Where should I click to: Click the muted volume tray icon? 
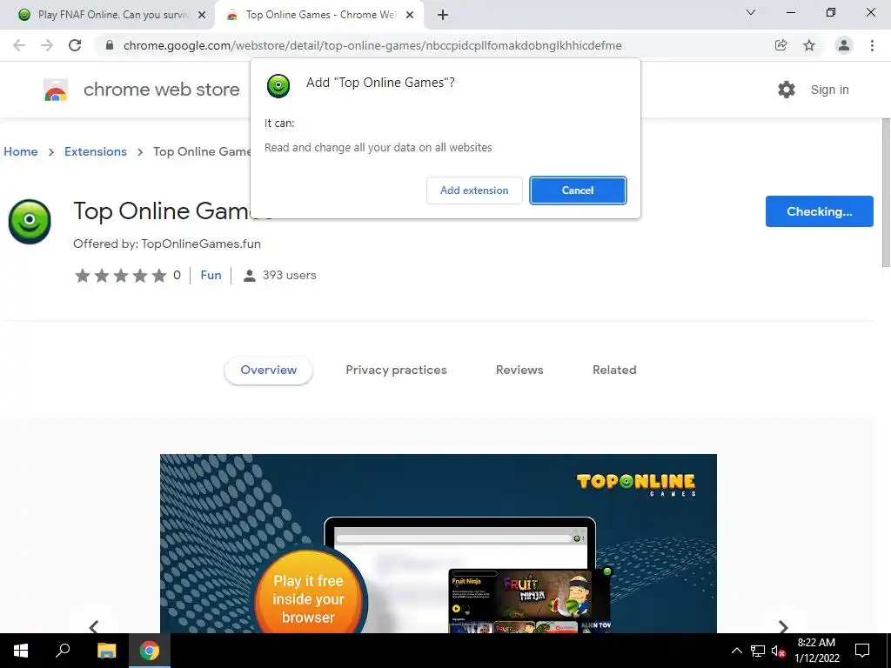(778, 651)
